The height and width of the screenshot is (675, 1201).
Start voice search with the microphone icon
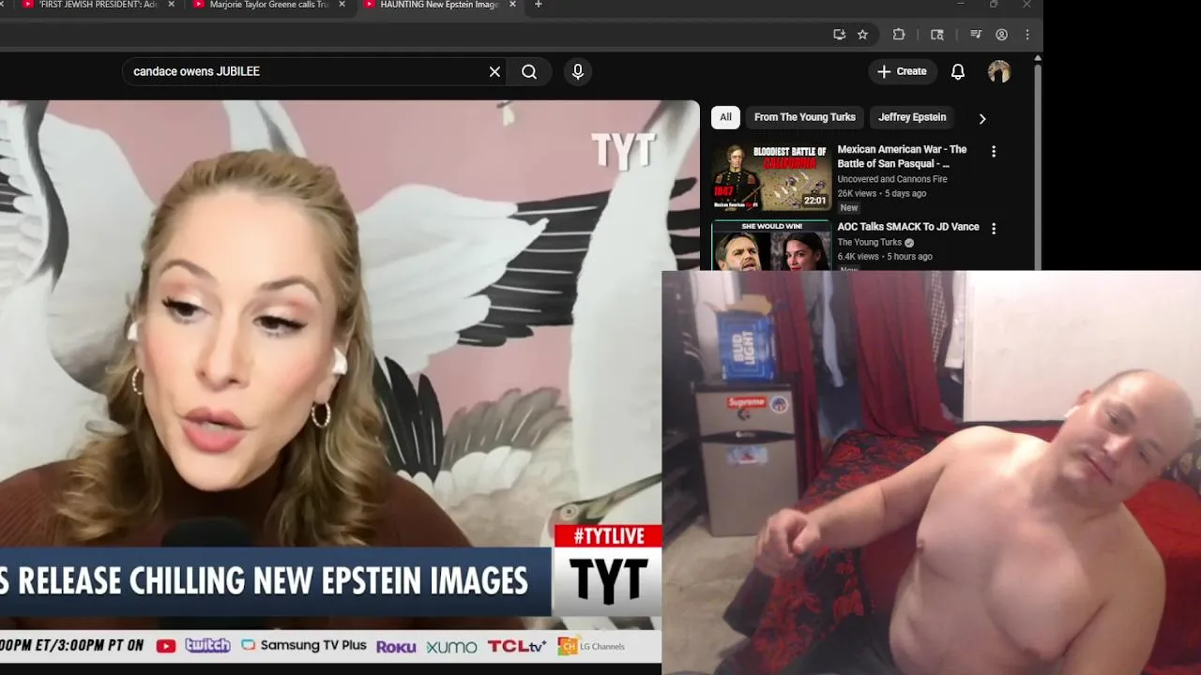click(x=578, y=71)
